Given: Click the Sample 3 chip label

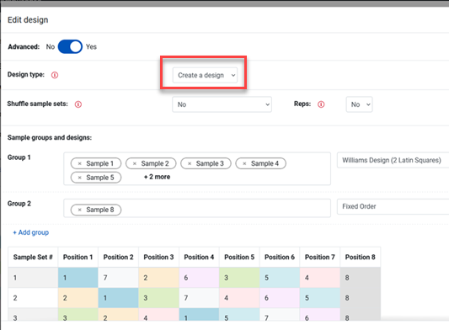Looking at the screenshot, I should pos(210,163).
